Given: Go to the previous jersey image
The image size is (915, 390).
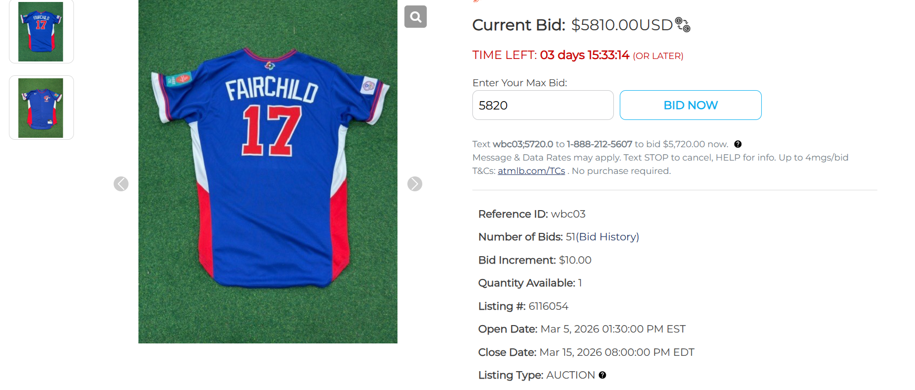Looking at the screenshot, I should tap(121, 184).
